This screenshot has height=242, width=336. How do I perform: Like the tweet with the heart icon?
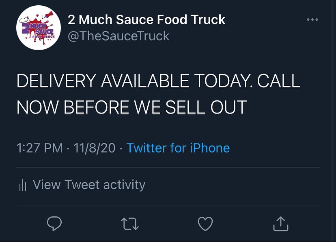click(x=205, y=223)
